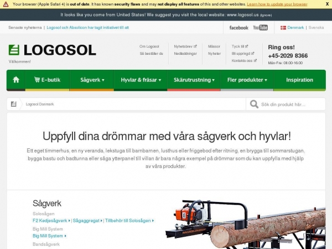Click the breadcrumb Logosol home icon
Screen dimensions: 332x249
[13, 104]
